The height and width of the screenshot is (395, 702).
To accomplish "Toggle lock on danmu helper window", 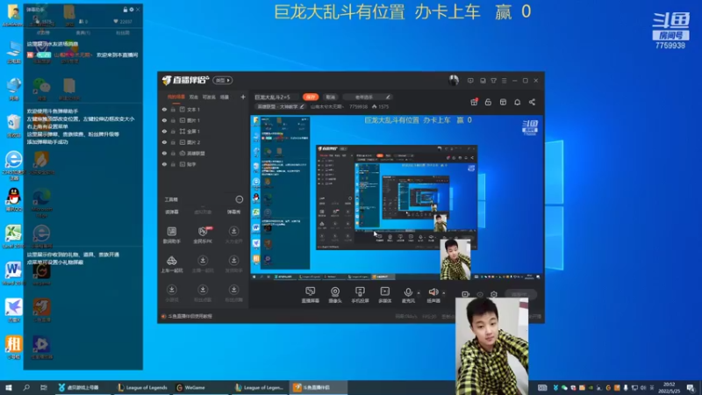I will click(125, 10).
